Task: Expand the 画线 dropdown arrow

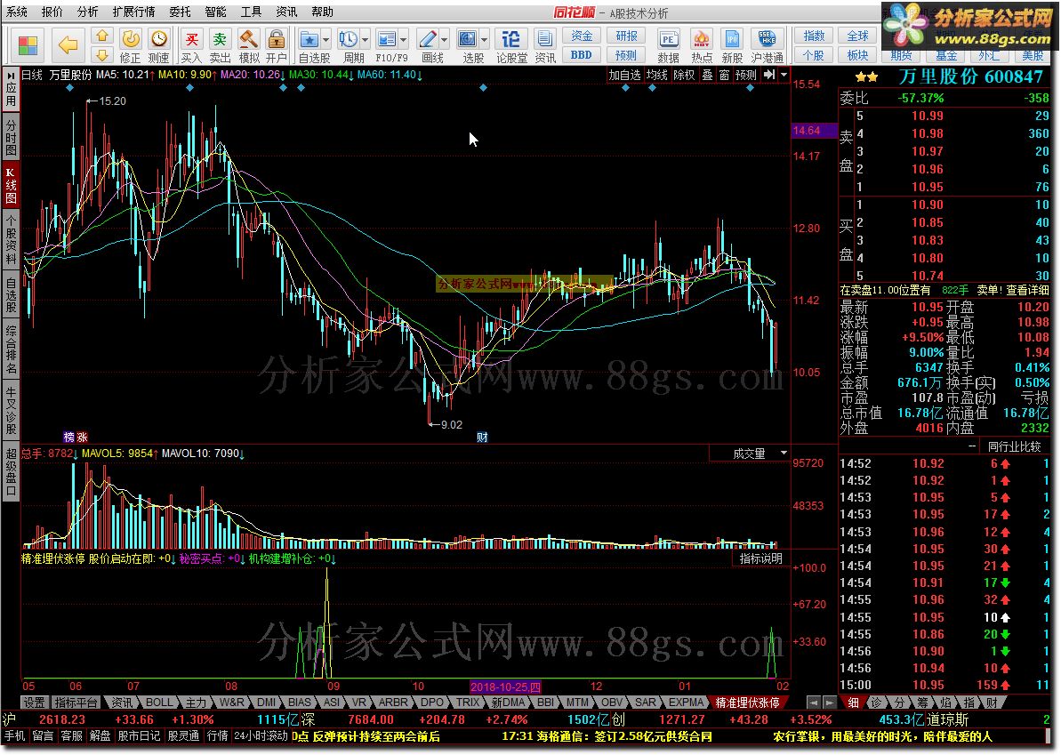Action: (445, 39)
